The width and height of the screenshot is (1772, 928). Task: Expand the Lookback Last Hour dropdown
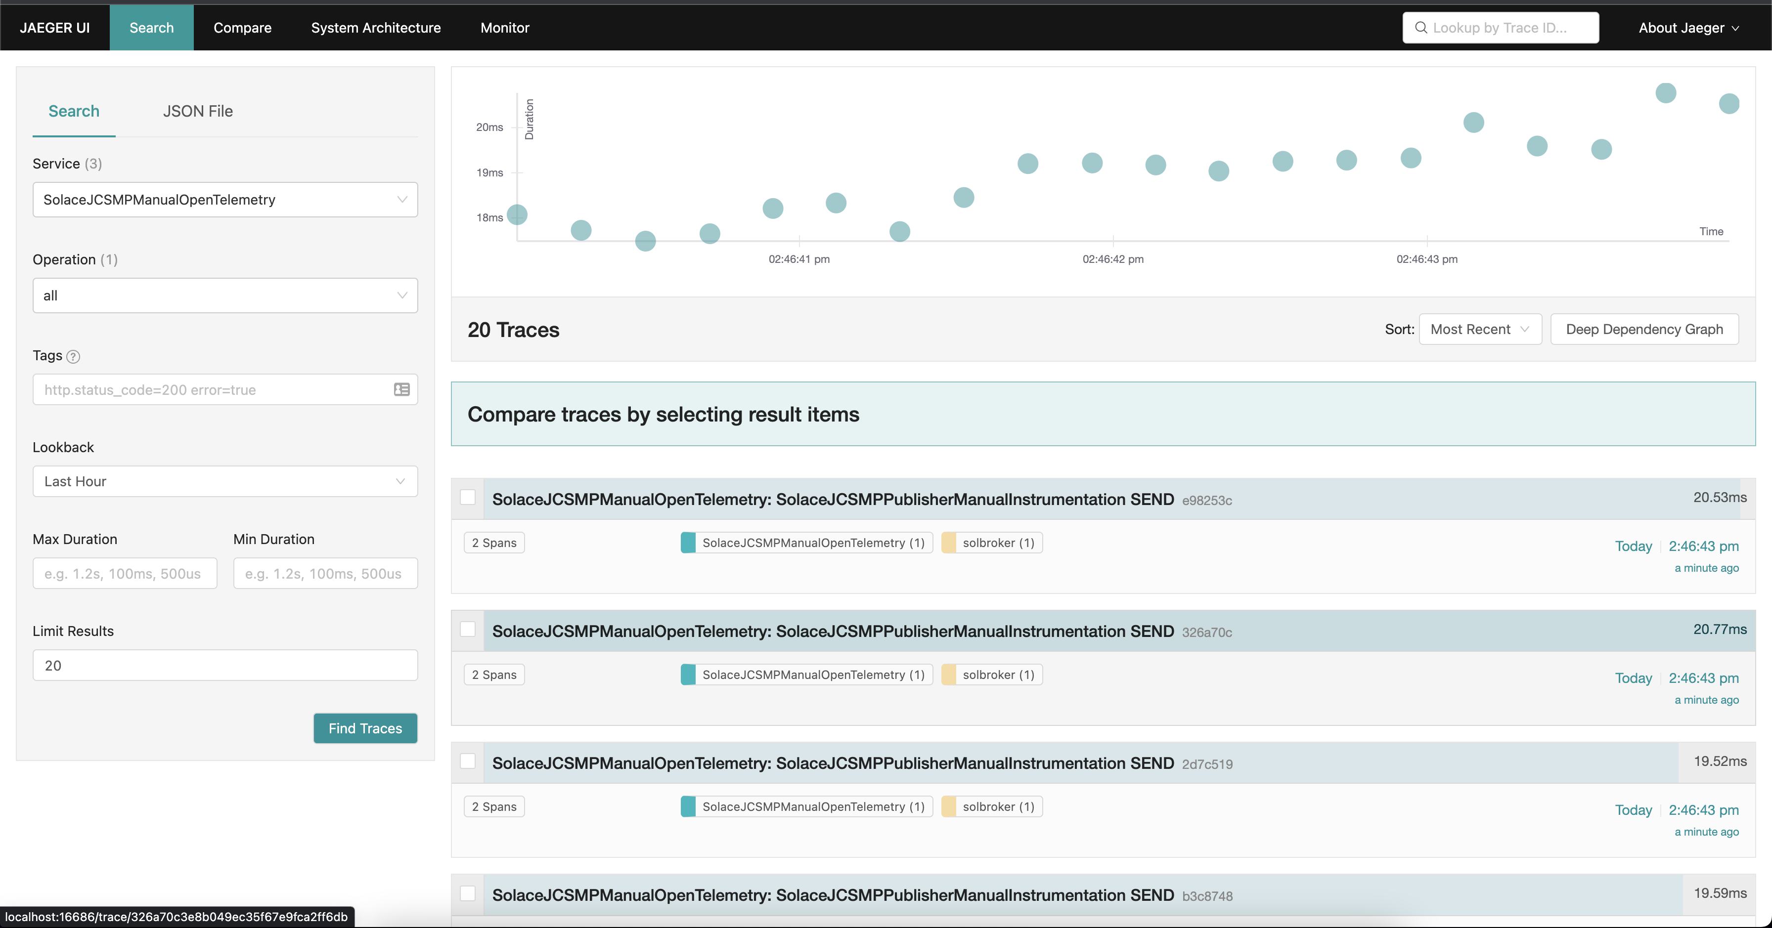(225, 481)
